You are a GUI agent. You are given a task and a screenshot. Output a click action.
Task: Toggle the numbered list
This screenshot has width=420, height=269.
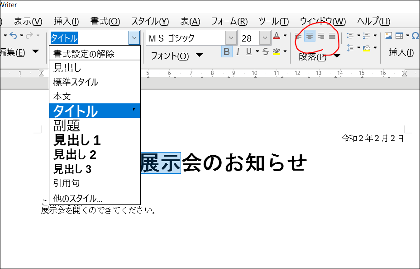366,36
